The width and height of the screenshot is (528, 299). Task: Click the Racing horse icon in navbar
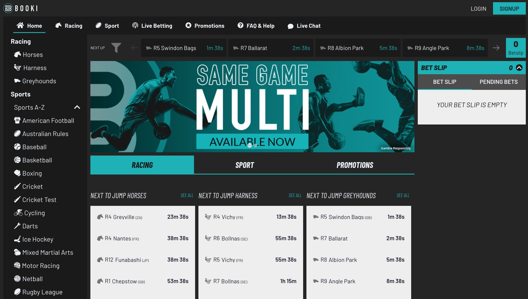58,26
